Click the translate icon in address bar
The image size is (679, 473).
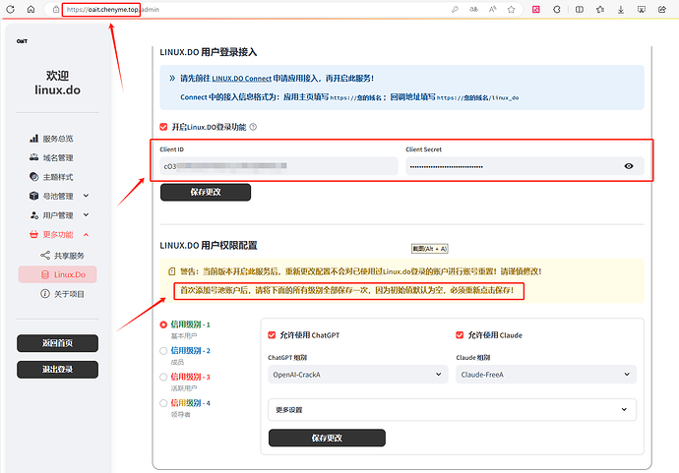pyautogui.click(x=473, y=9)
